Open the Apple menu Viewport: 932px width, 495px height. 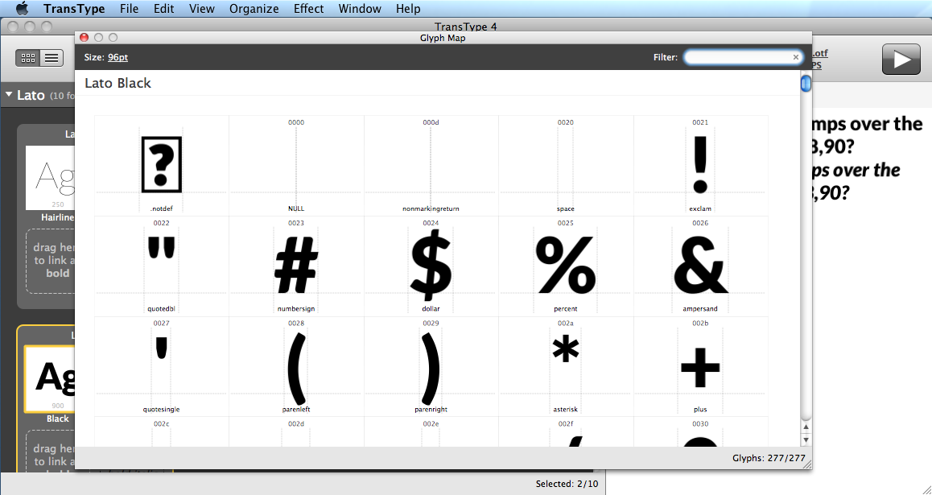pyautogui.click(x=22, y=8)
